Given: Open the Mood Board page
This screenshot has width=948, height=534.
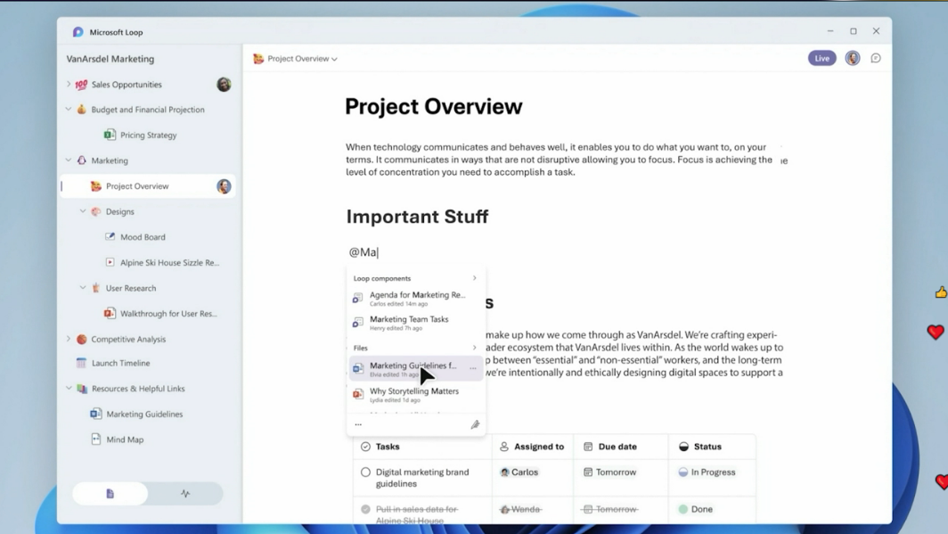Looking at the screenshot, I should pos(143,237).
